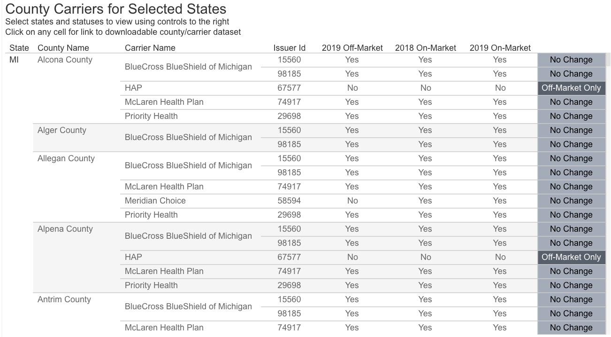
Task: Click issuer ID 58594
Action: tap(289, 201)
